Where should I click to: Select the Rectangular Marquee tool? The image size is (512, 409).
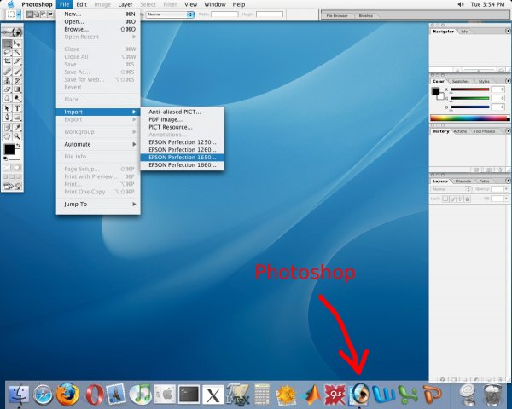pos(8,42)
